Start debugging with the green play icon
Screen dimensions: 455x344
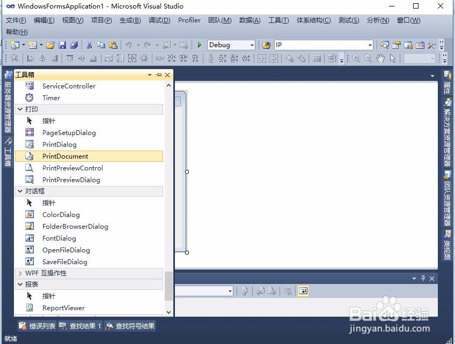[x=200, y=45]
